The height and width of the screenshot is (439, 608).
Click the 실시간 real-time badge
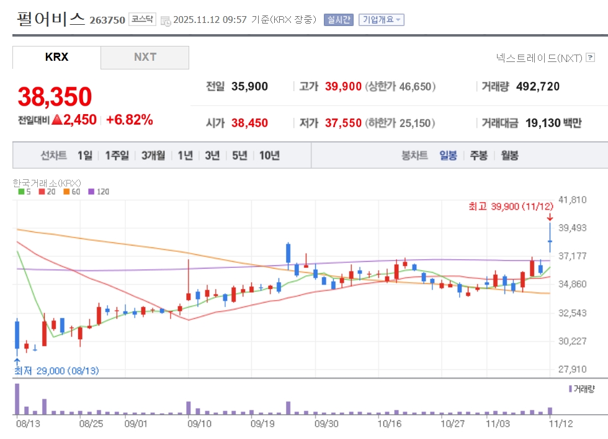click(338, 20)
